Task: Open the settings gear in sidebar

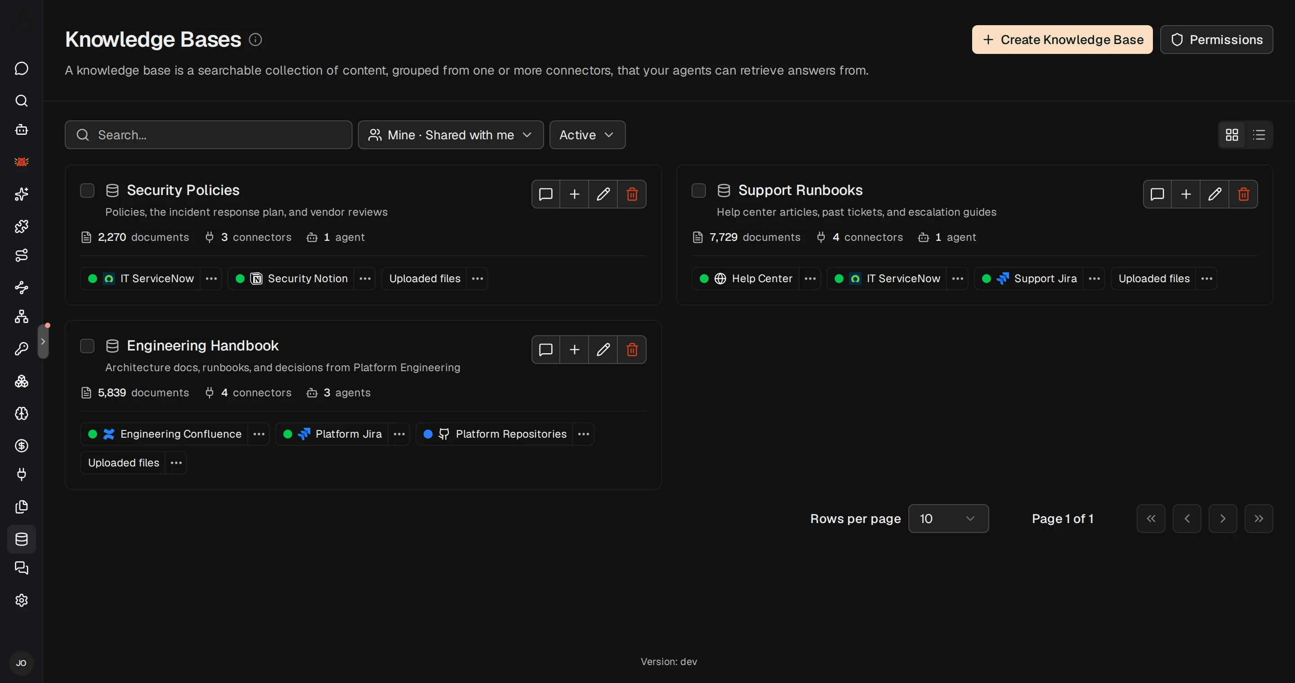Action: [21, 600]
